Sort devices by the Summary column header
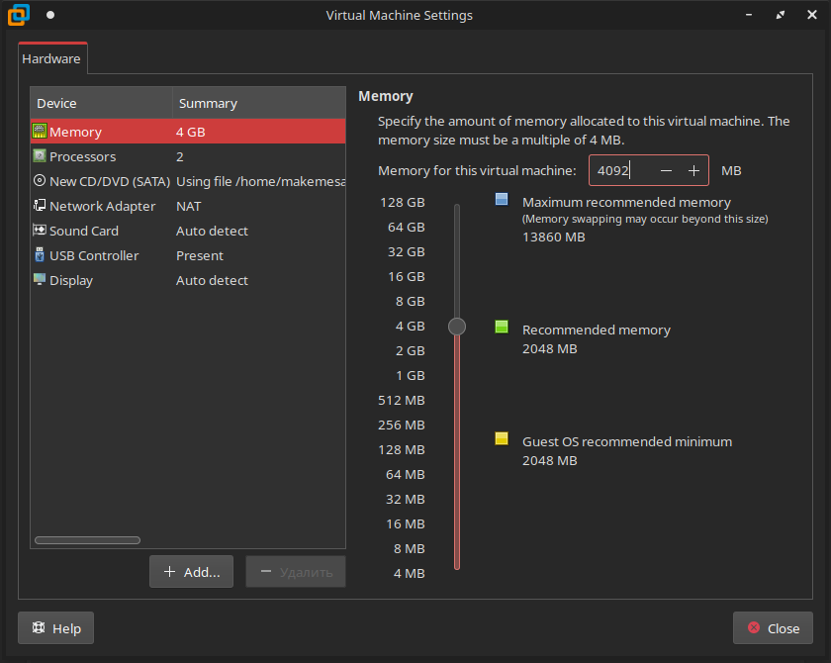Viewport: 831px width, 663px height. 208,103
